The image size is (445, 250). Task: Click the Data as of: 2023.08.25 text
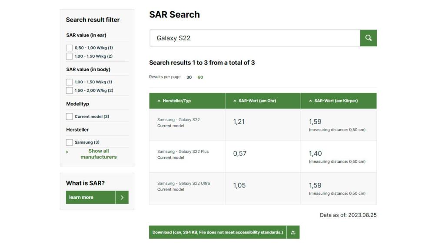click(348, 215)
